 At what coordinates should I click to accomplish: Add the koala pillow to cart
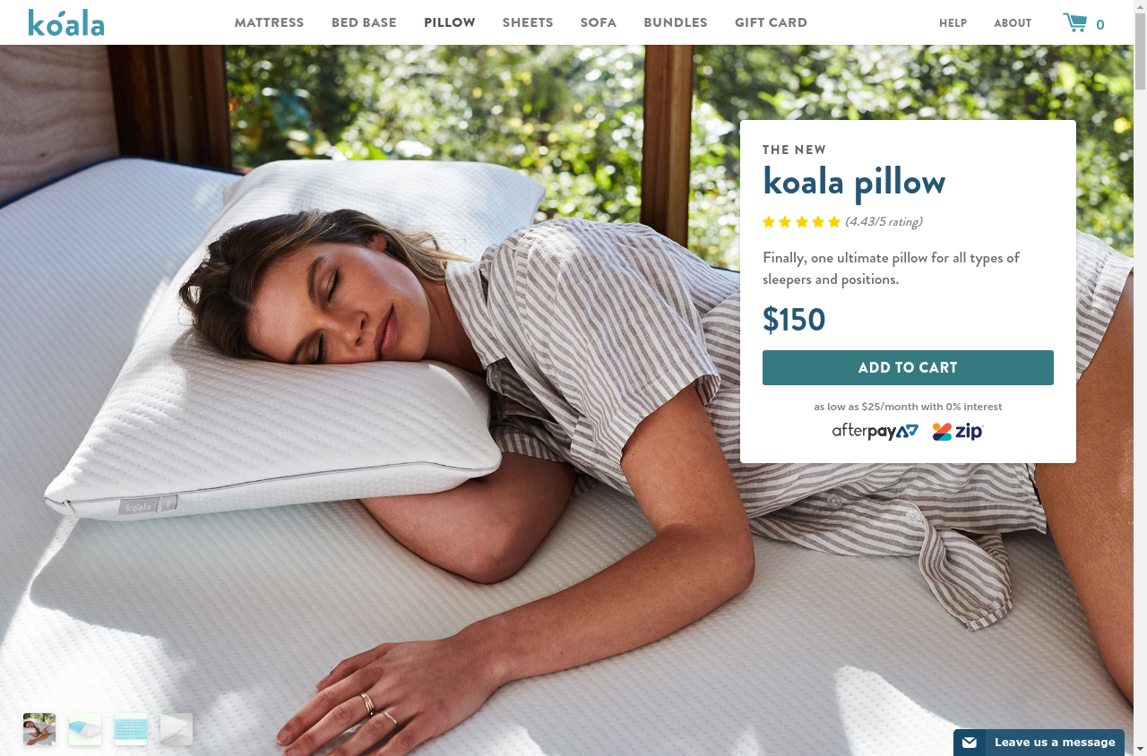[908, 367]
